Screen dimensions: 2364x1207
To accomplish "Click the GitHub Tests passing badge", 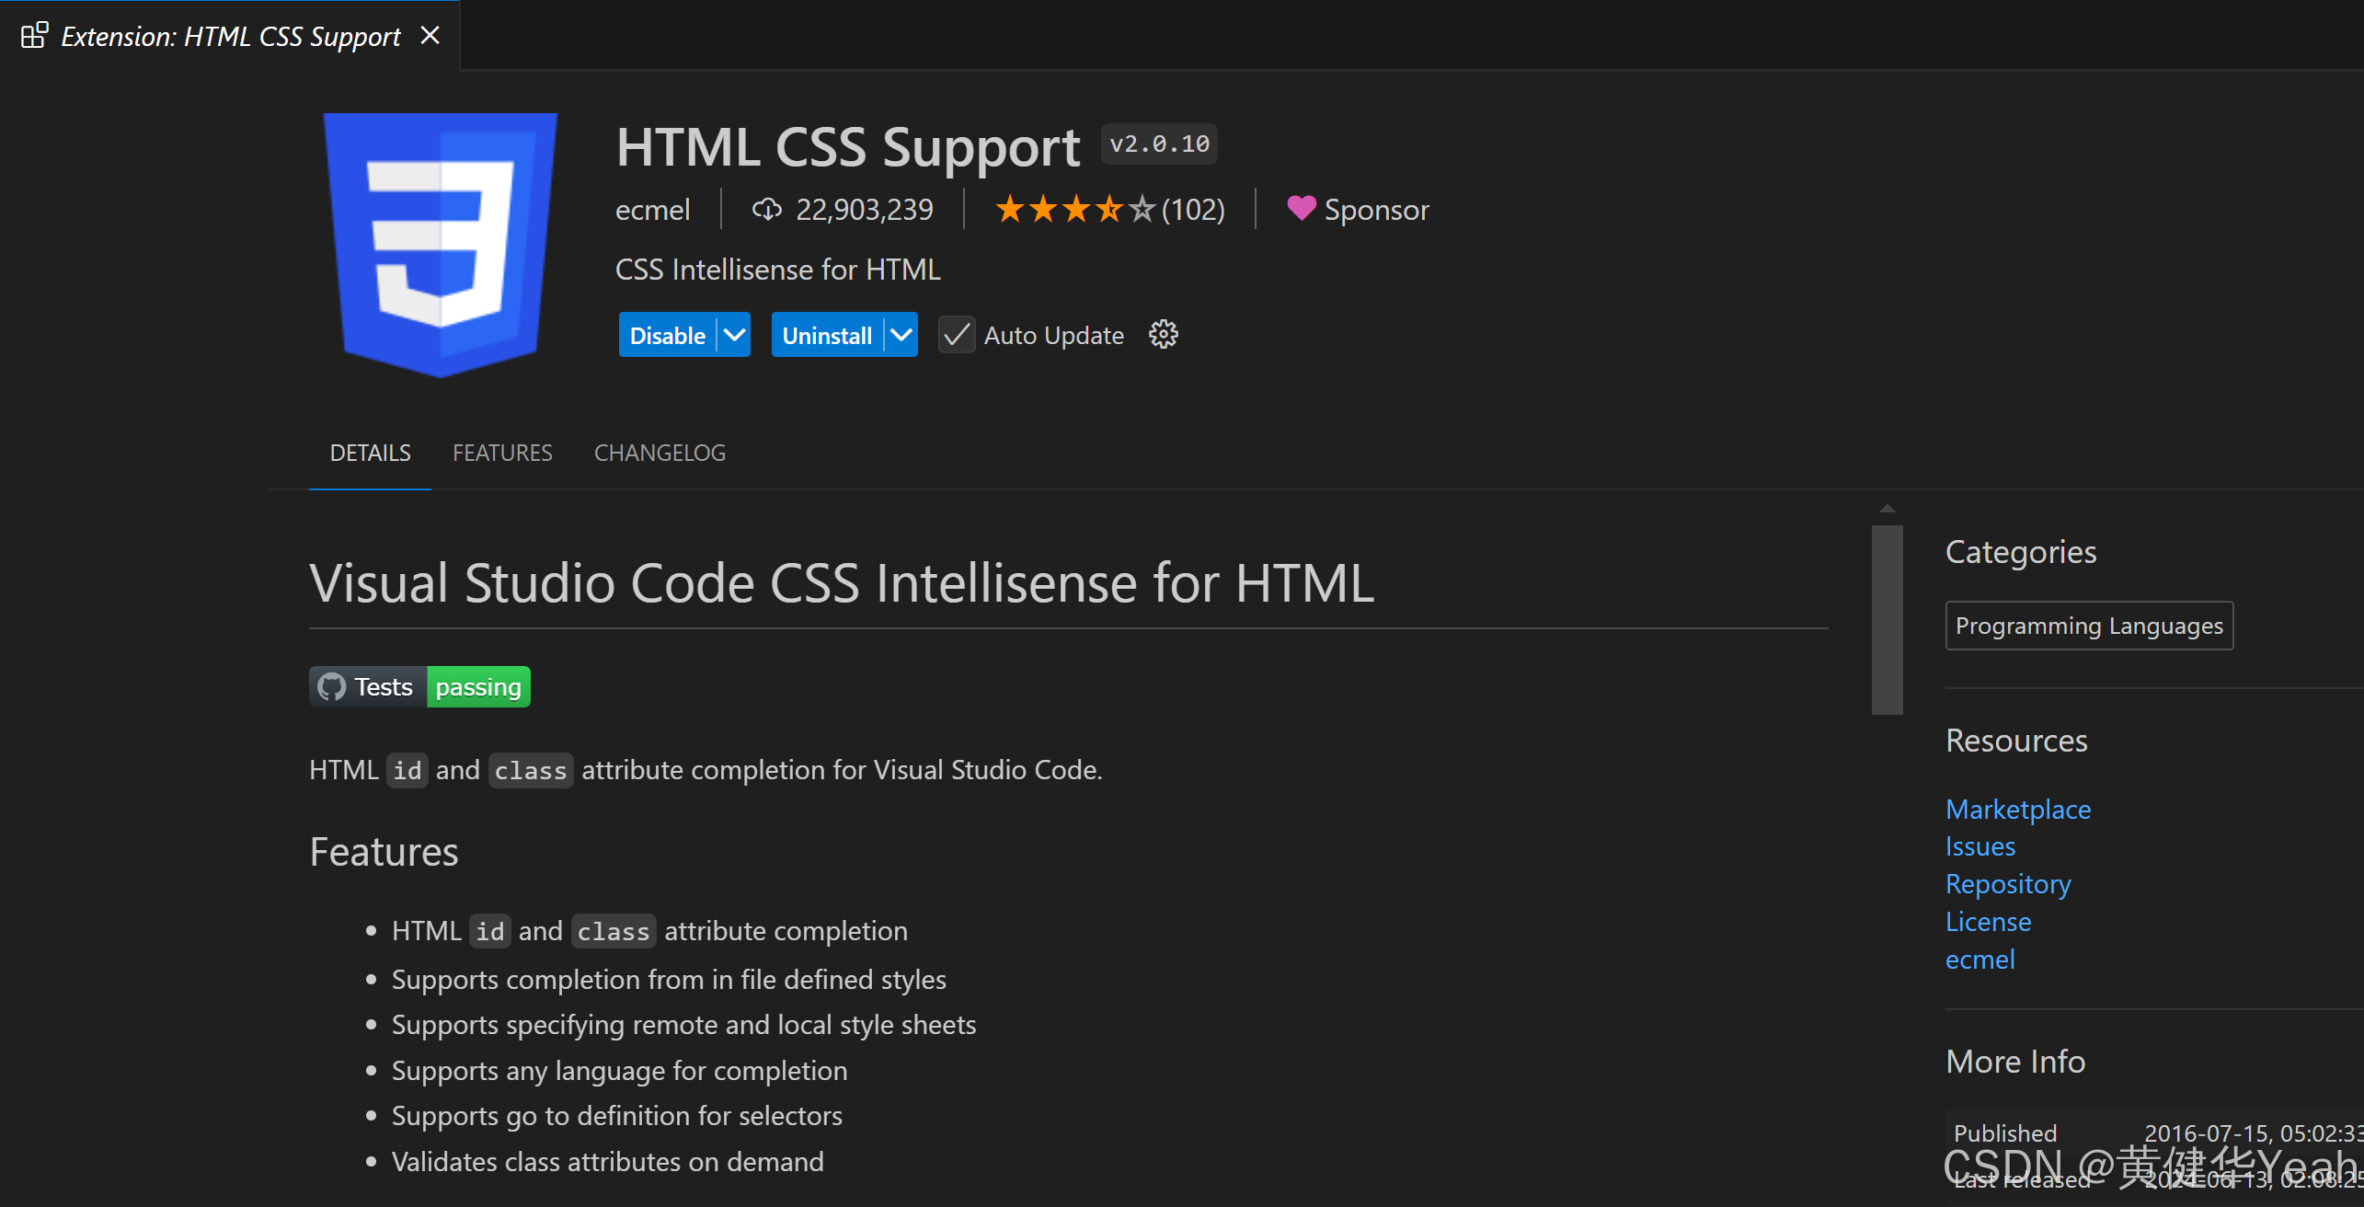I will (x=419, y=687).
